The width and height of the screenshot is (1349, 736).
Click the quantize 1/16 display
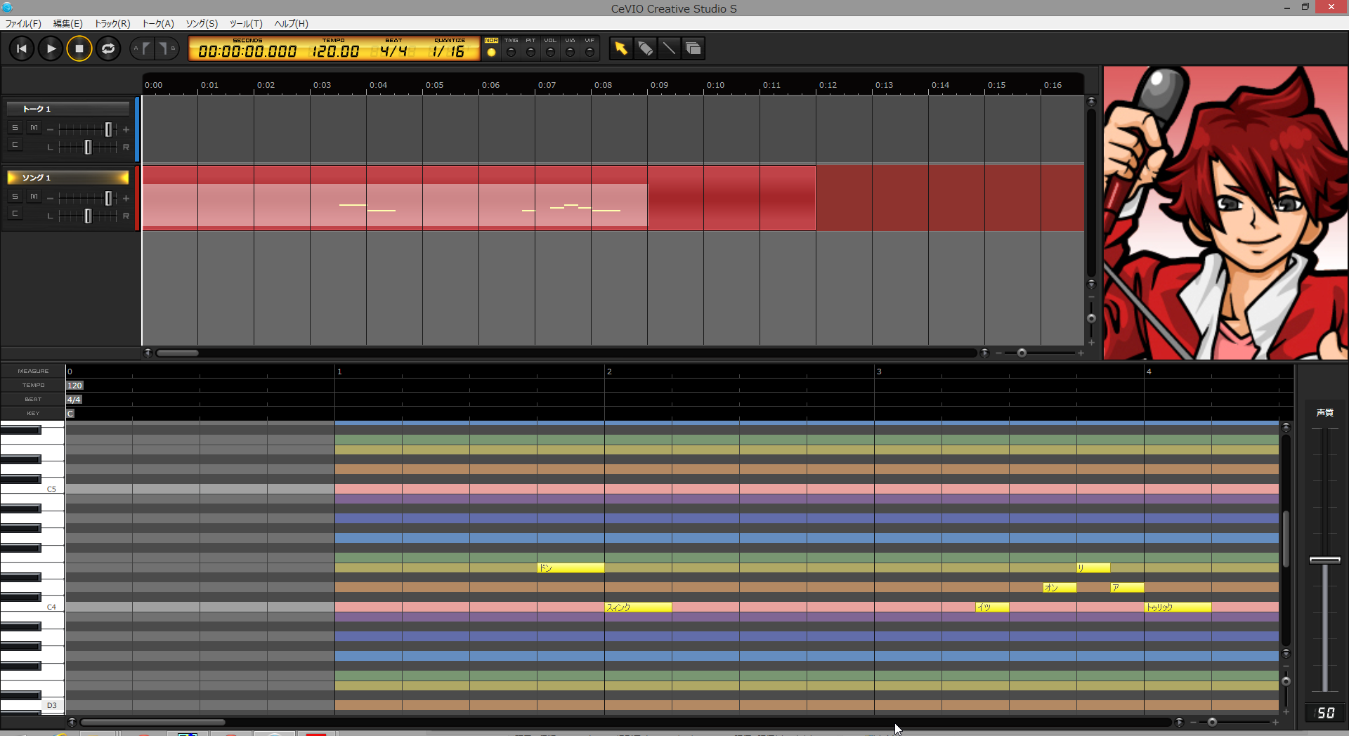pos(449,51)
